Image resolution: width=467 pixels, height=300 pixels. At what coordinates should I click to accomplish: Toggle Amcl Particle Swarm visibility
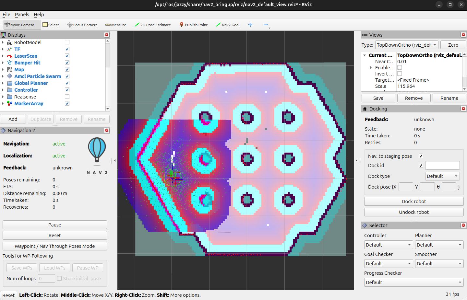coord(67,76)
